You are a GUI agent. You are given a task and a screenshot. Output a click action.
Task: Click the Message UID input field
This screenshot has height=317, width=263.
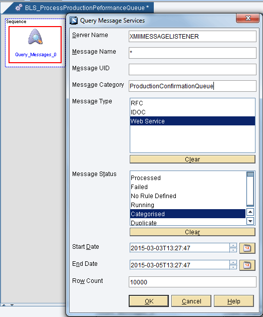tap(192, 69)
